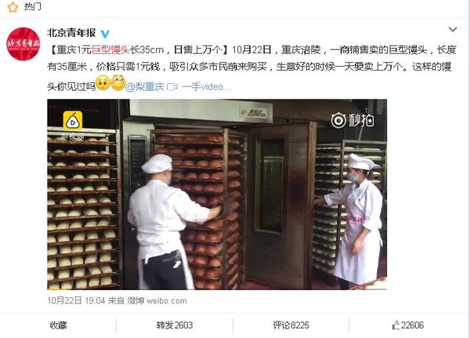
Task: Open the 巨型馒头 highlighted keyword link
Action: [x=110, y=49]
